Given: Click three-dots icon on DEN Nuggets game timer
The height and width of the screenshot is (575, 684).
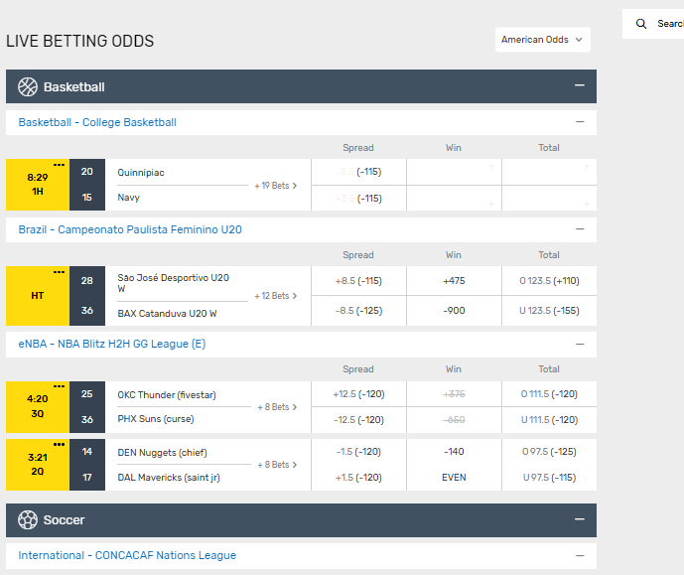Looking at the screenshot, I should (x=59, y=445).
